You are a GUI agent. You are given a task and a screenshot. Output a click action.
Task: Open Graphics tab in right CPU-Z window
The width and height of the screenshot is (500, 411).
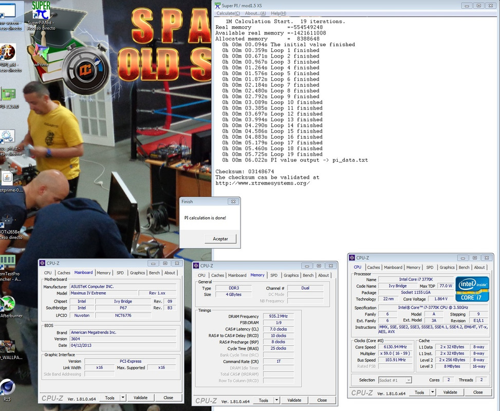pos(447,267)
